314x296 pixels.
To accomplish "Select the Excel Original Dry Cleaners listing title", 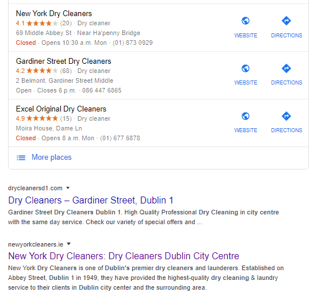I will click(61, 109).
